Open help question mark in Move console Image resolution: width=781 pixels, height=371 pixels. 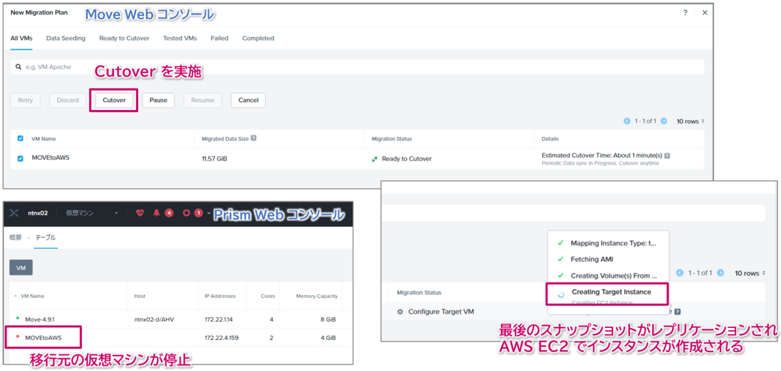coord(685,12)
